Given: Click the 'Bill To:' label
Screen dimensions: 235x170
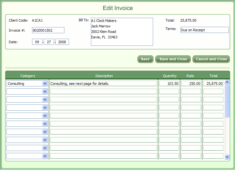Looking at the screenshot, I should point(84,20).
